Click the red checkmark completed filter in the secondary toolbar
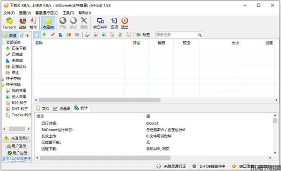Viewport: 281px width, 171px height. click(52, 35)
